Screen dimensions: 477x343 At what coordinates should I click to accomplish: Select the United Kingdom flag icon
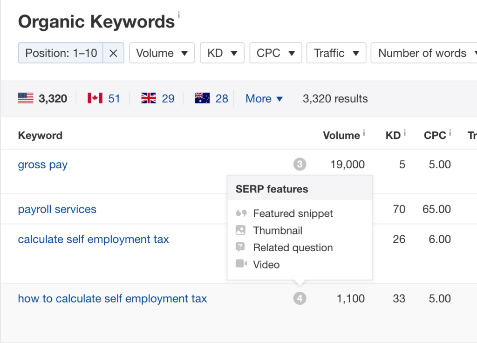pyautogui.click(x=149, y=98)
